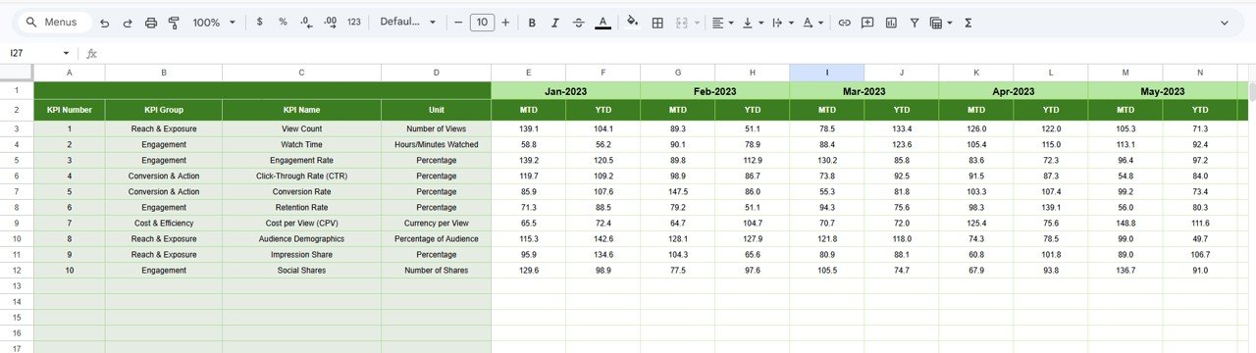
Task: Open the name box dropdown arrow
Action: click(66, 53)
